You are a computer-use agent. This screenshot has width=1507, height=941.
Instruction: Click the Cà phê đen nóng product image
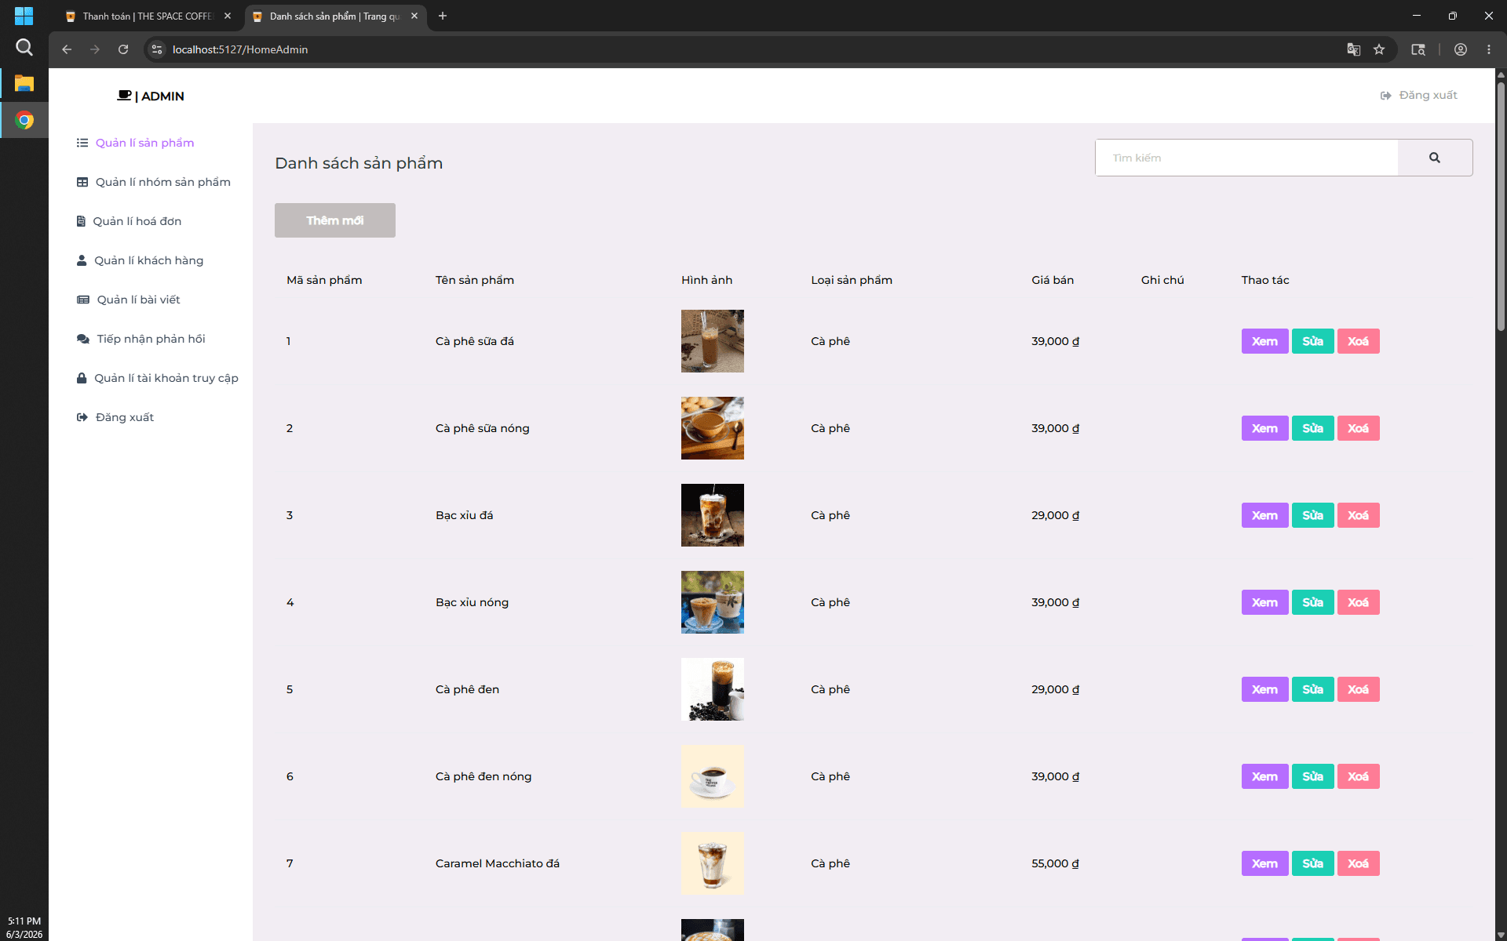coord(712,776)
